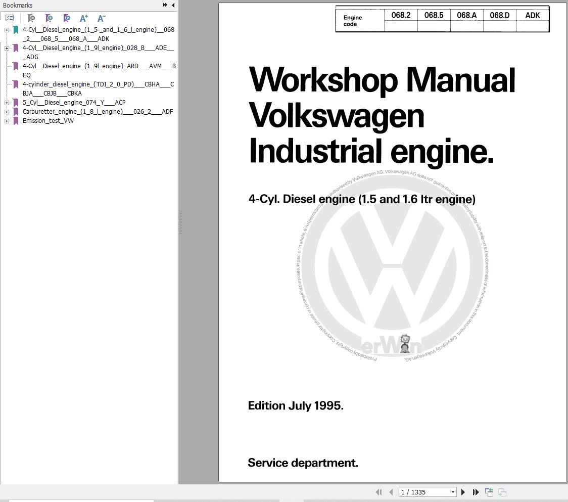The height and width of the screenshot is (502, 568).
Task: Expand the bookmarks panel with double arrow
Action: click(165, 5)
